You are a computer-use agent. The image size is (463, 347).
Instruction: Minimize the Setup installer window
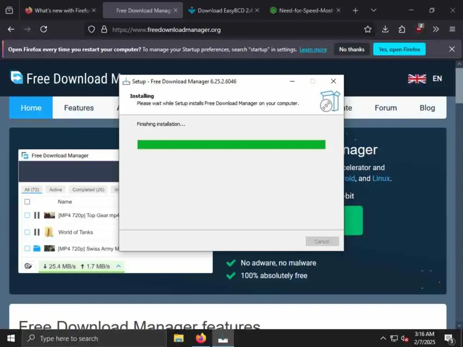click(293, 81)
